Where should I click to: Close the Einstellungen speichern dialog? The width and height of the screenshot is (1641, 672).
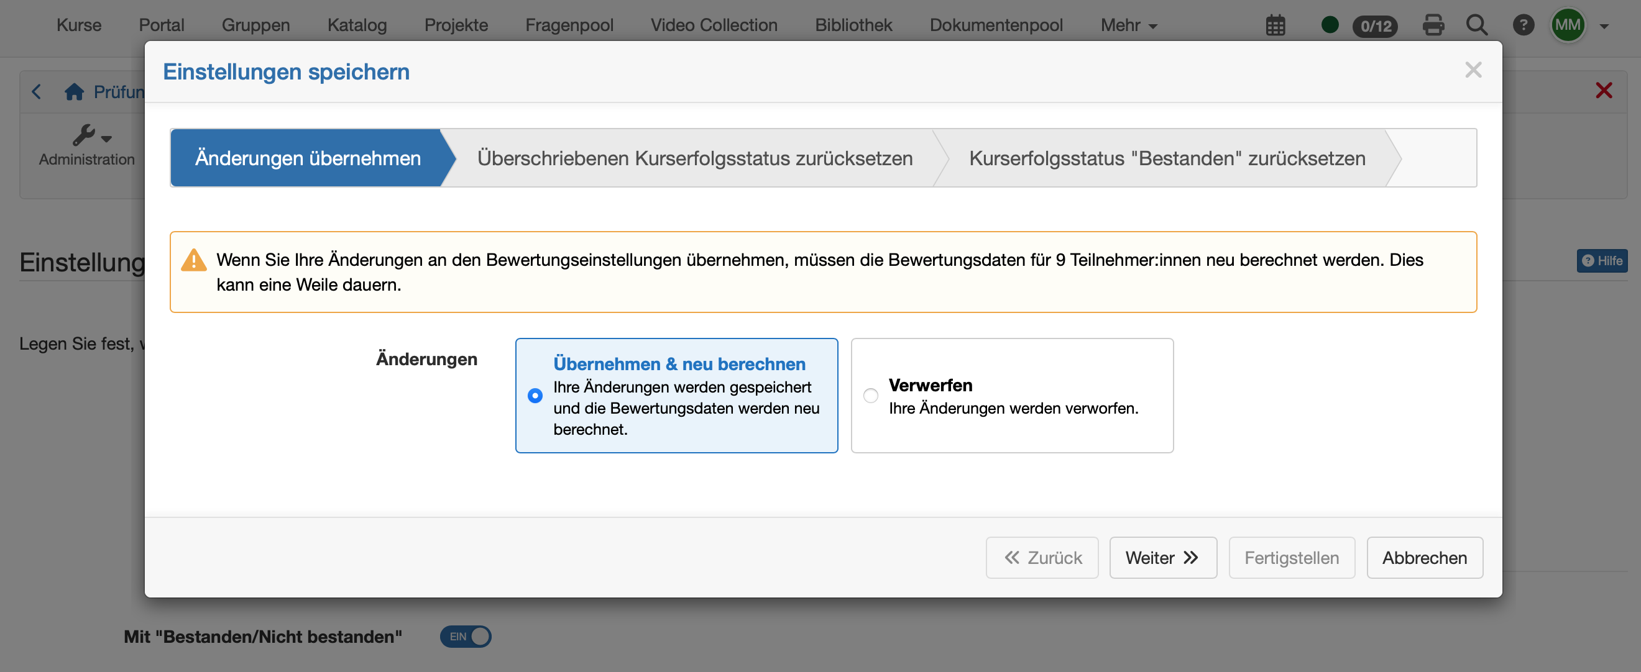(1473, 70)
